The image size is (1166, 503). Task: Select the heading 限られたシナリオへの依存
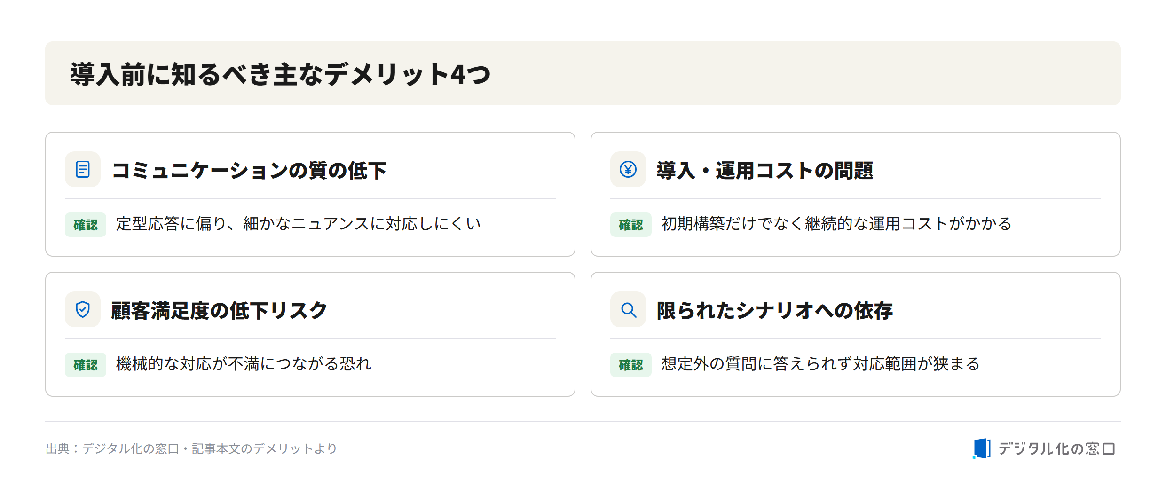coord(775,310)
